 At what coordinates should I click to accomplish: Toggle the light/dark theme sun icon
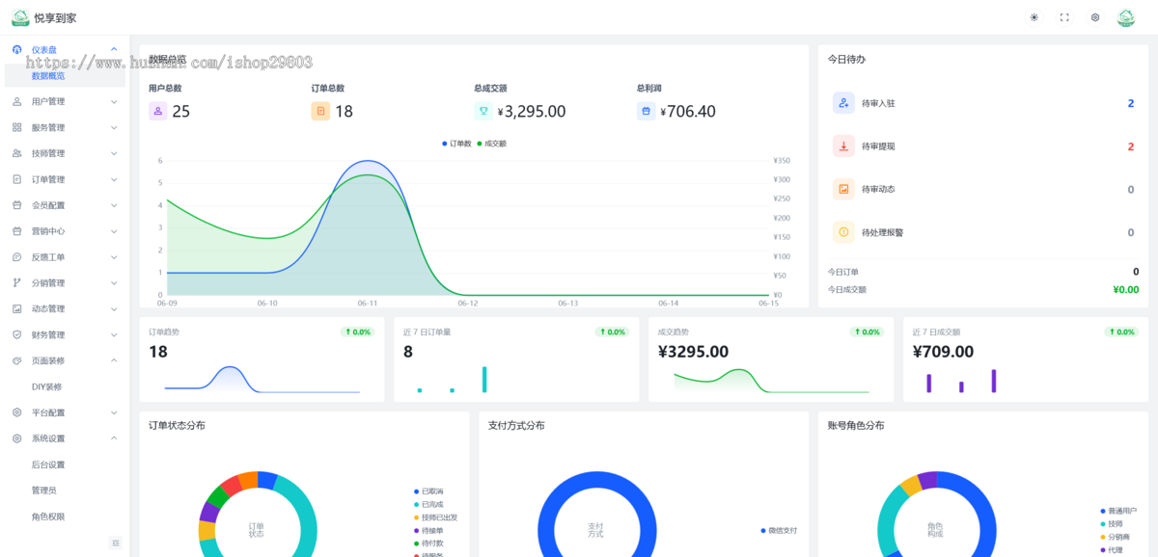[x=1034, y=17]
